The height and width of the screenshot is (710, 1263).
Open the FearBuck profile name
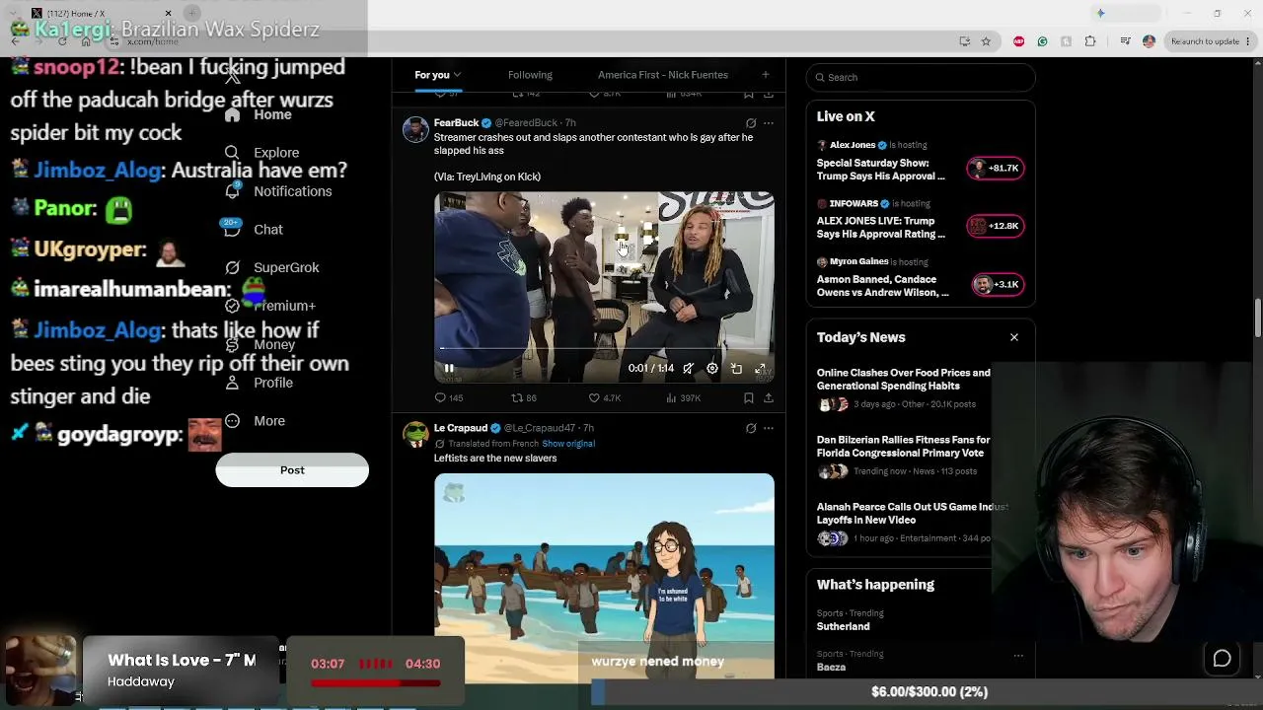(456, 123)
